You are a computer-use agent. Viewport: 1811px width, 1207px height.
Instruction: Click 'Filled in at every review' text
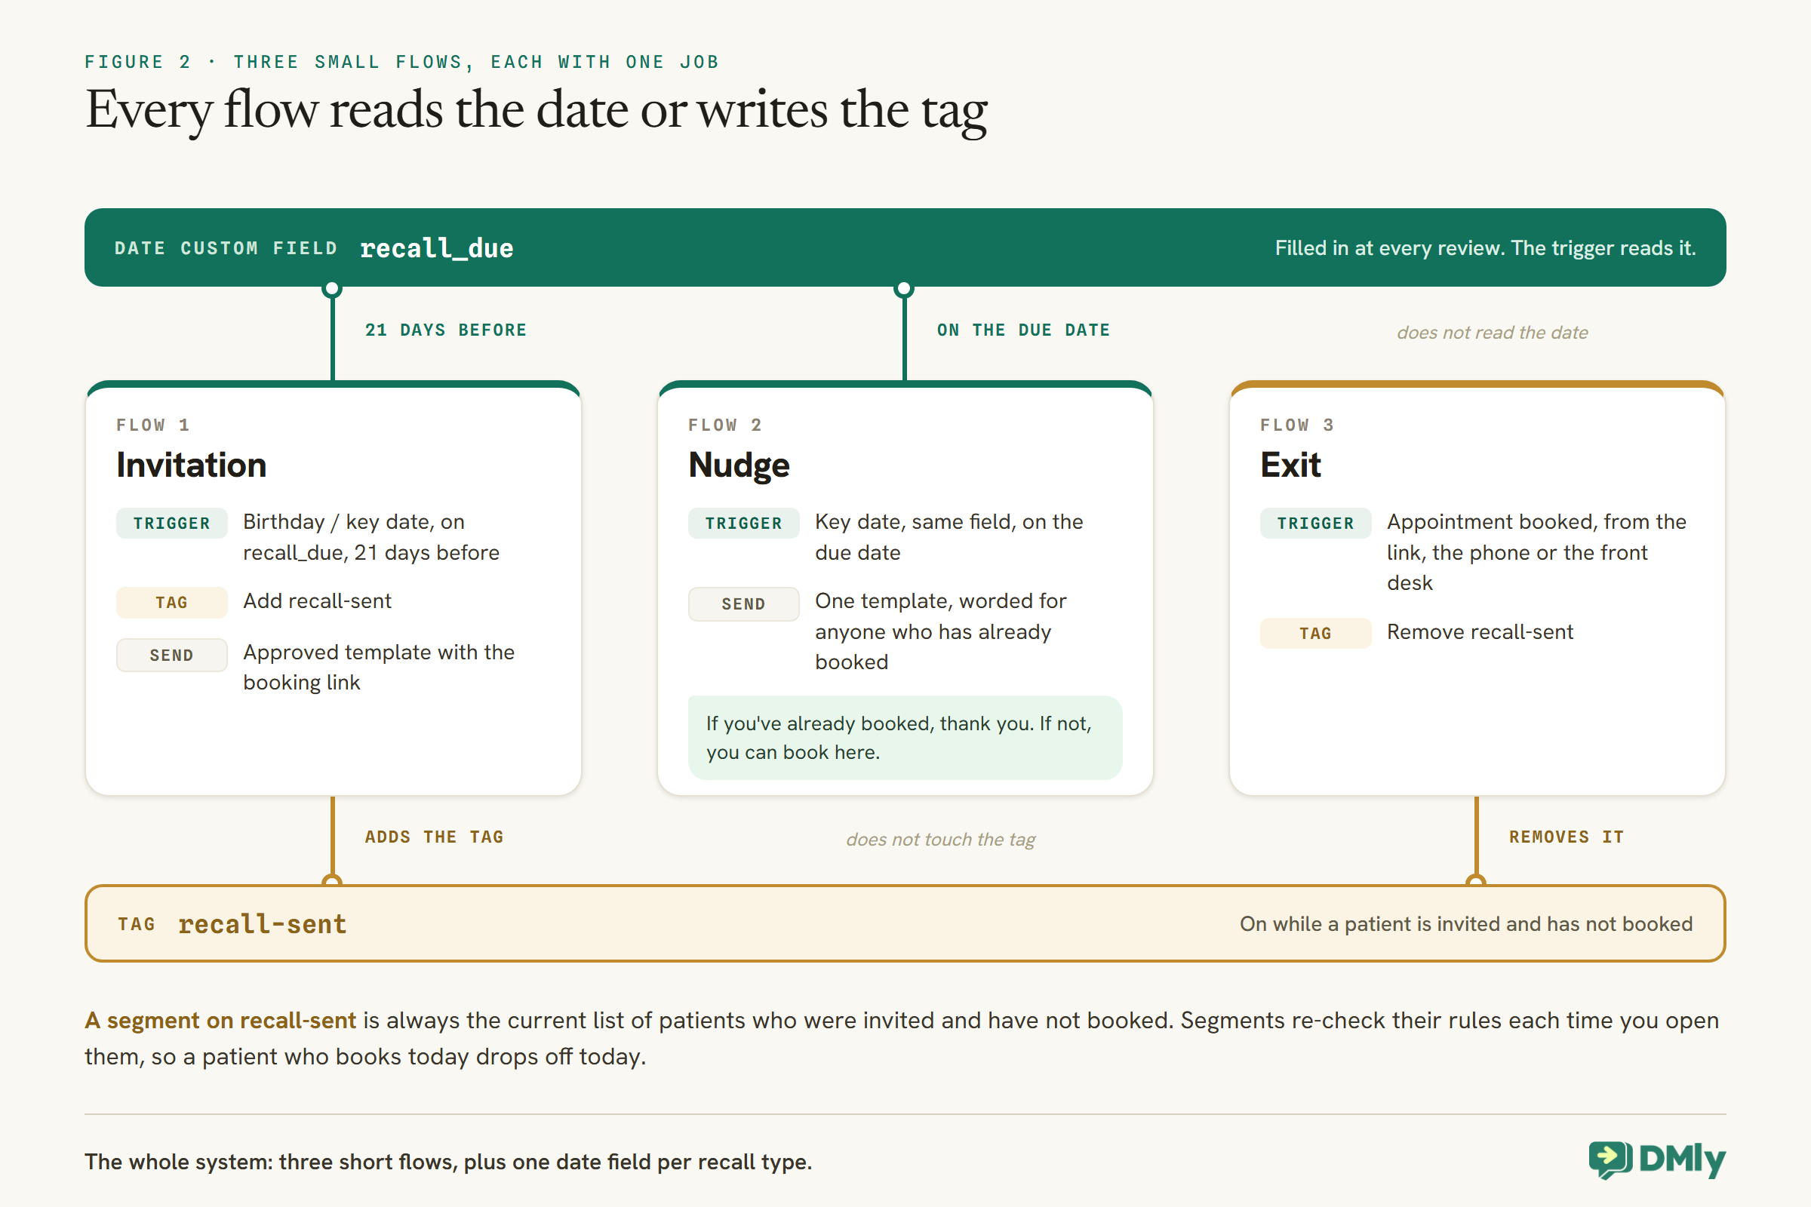tap(1485, 248)
